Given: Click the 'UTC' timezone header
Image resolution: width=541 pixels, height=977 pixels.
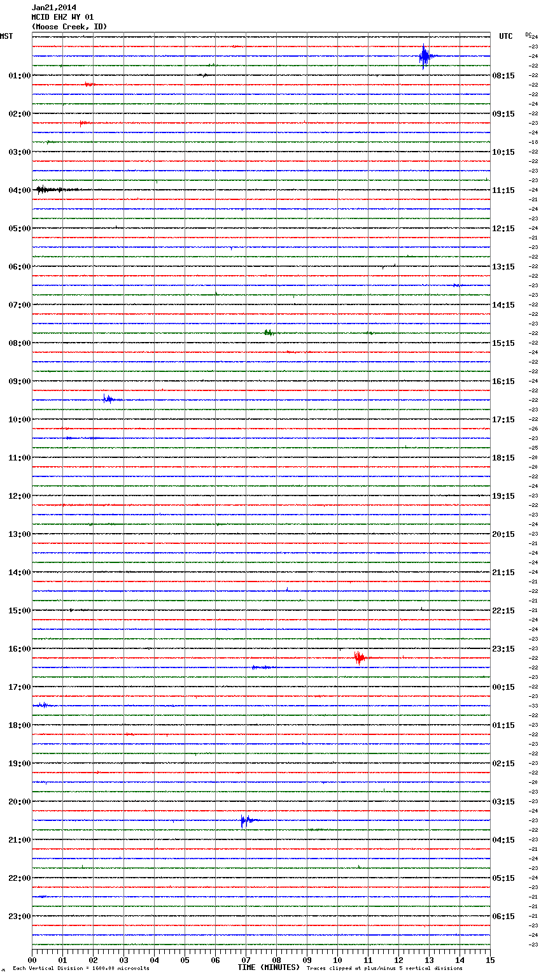Looking at the screenshot, I should tap(506, 36).
